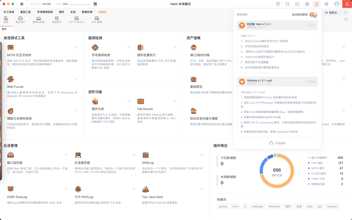Click the MITM 插件 legend entry
Viewport: 352px width, 220px height.
(326, 168)
